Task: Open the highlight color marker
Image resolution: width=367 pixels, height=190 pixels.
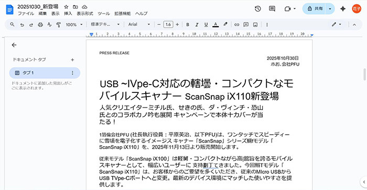Action: [x=225, y=24]
